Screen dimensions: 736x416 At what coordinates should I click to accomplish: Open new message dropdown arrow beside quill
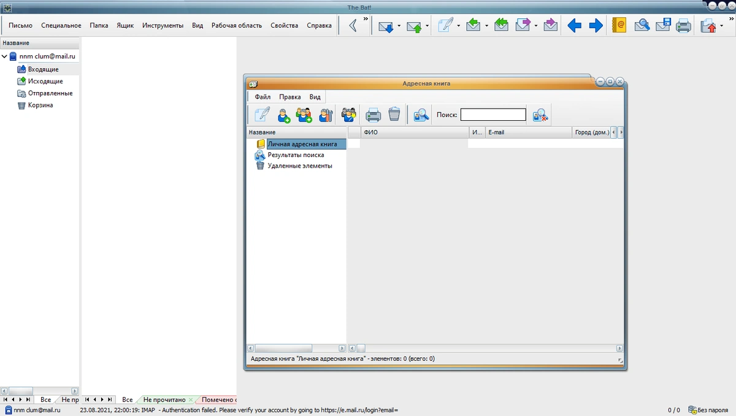pos(458,26)
